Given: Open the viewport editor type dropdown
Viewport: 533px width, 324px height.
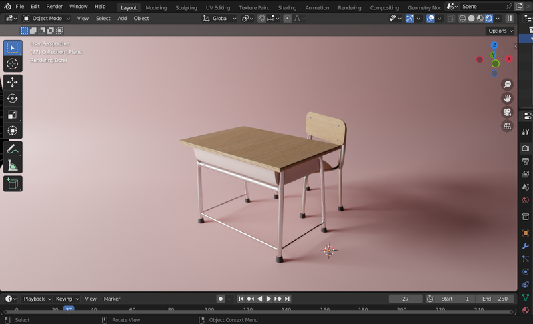Looking at the screenshot, I should point(11,19).
